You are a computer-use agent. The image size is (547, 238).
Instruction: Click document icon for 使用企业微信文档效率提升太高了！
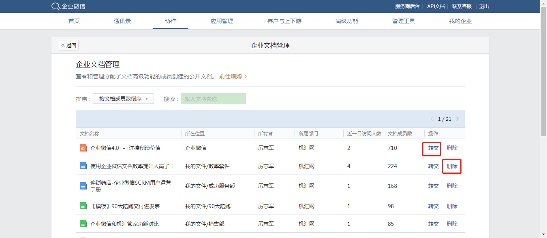pos(83,166)
